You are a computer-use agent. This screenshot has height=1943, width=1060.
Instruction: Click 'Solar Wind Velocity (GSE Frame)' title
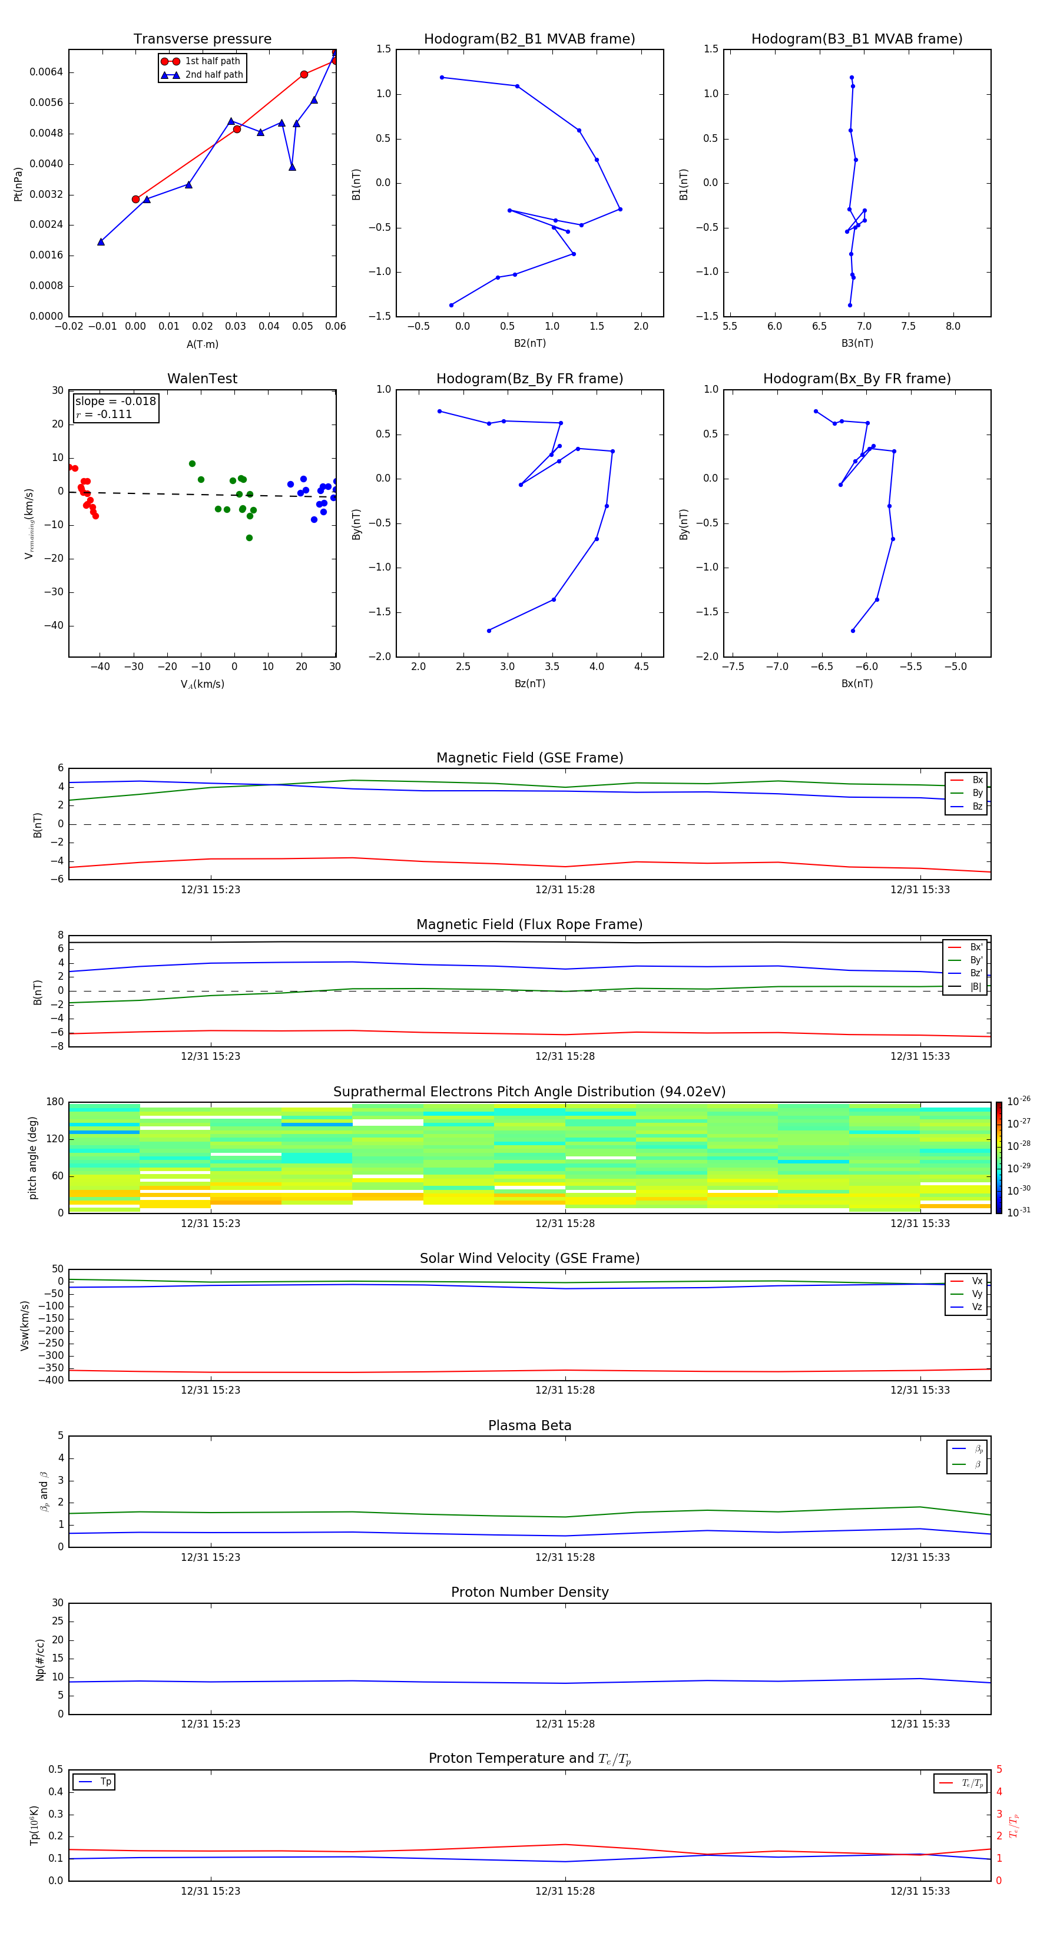coord(529,1259)
